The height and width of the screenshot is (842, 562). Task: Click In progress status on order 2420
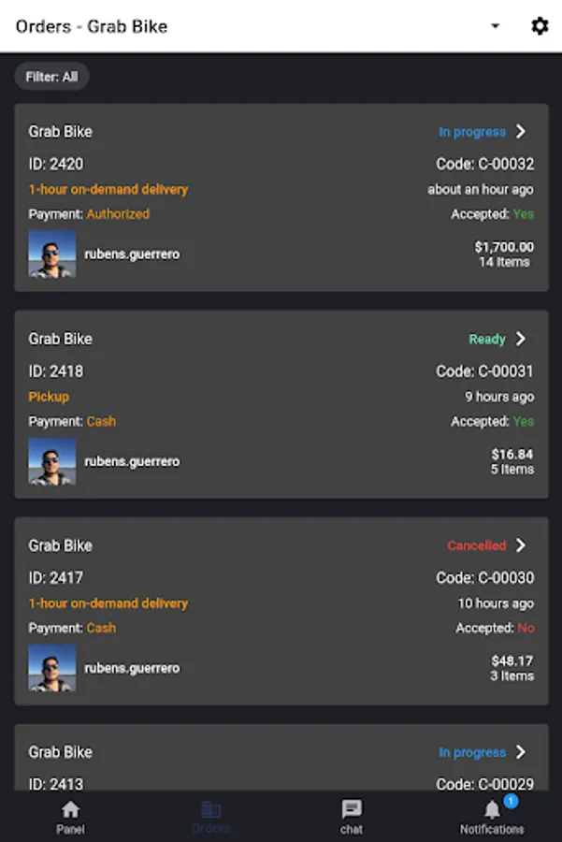(x=472, y=132)
